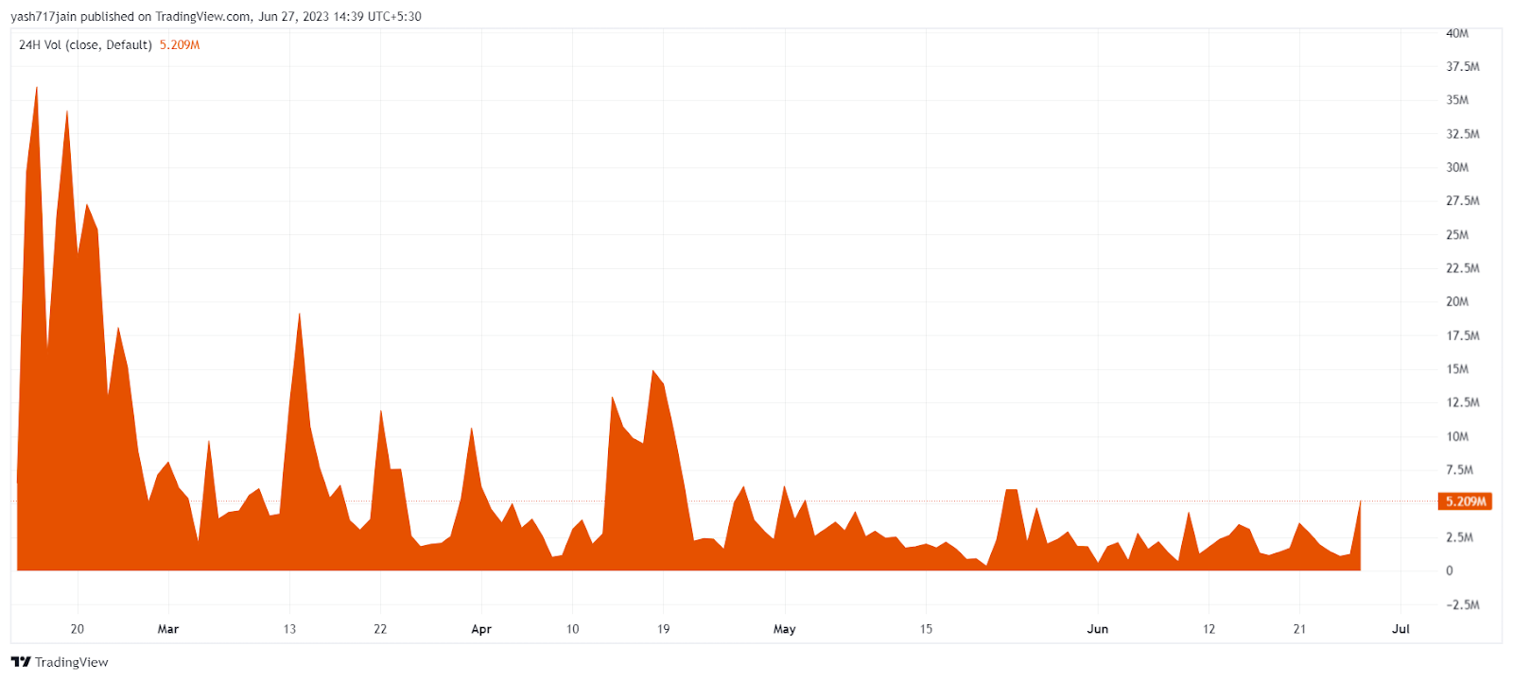Screen dimensions: 1513x680
Task: Click the 19 date label on time axis
Action: 664,629
